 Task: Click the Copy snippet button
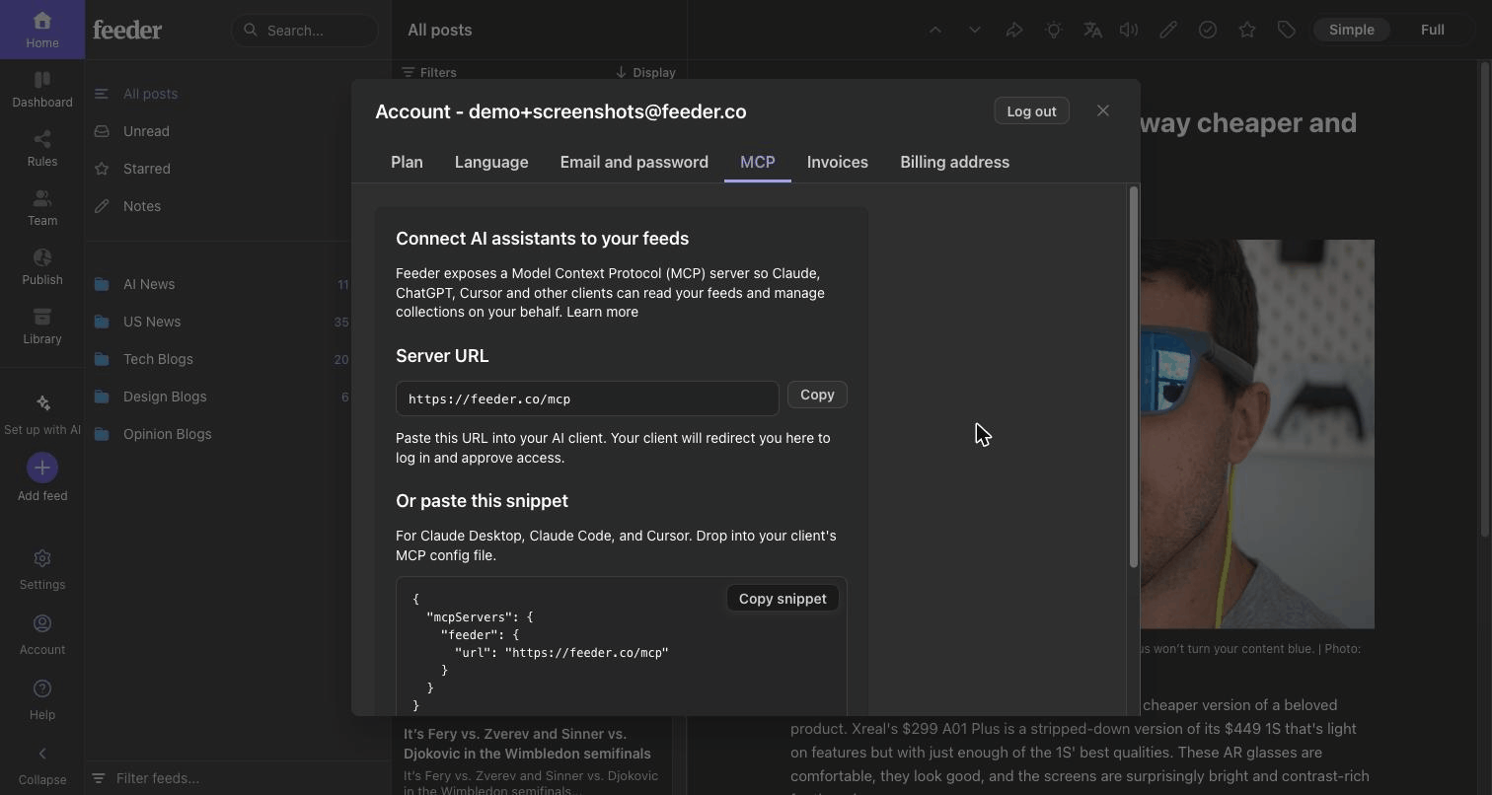[x=783, y=599]
